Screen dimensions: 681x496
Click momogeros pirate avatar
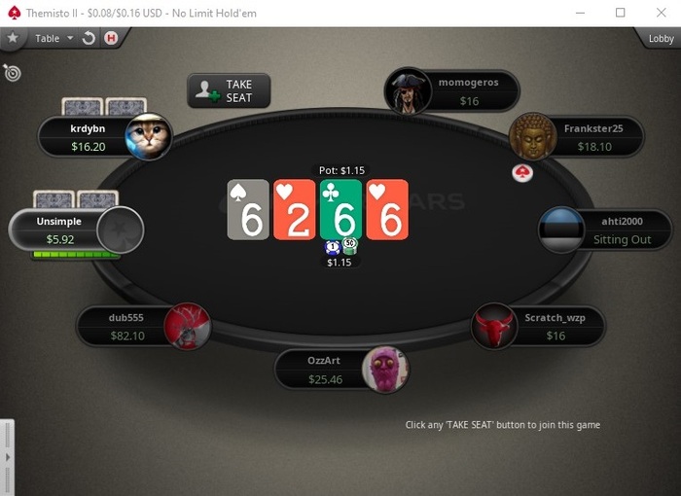(408, 91)
